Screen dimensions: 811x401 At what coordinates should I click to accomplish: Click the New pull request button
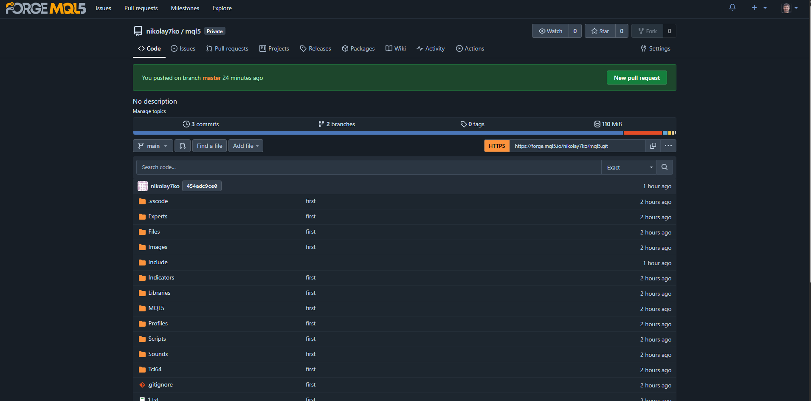pos(637,78)
